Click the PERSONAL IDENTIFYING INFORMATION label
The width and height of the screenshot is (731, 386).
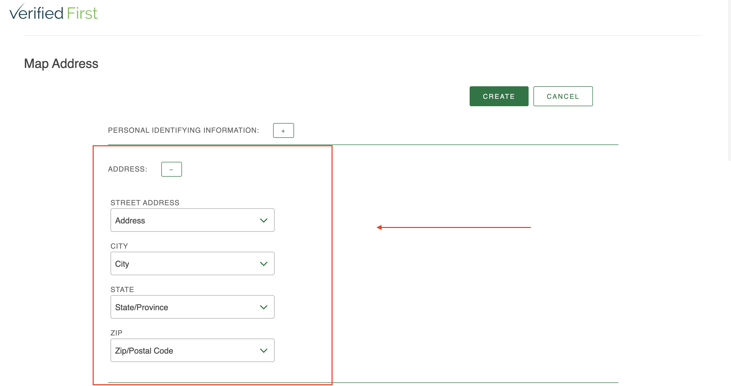tap(183, 130)
